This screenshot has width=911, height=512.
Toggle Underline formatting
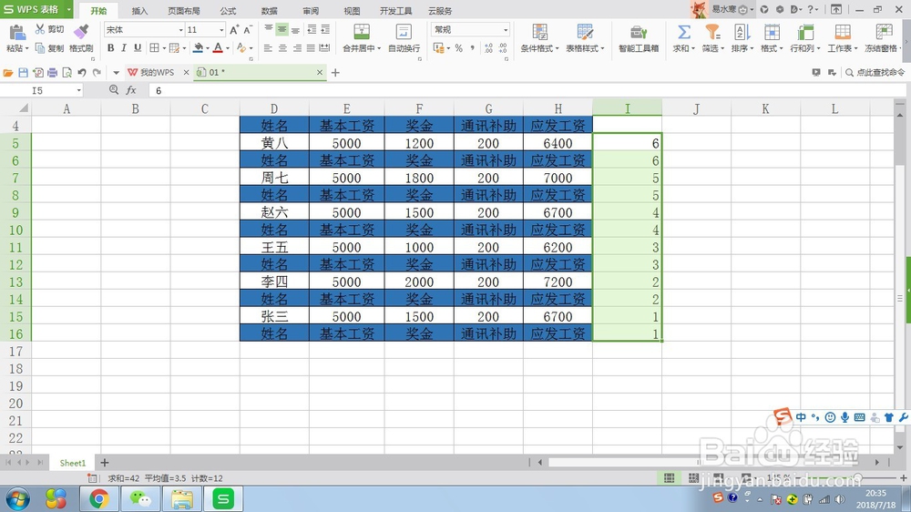[138, 47]
